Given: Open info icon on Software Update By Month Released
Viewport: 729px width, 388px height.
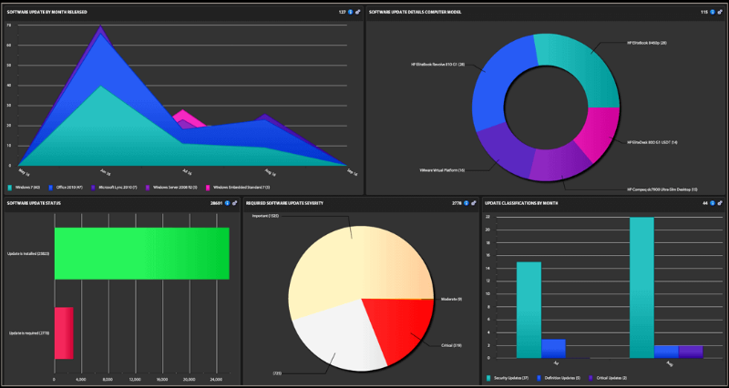Looking at the screenshot, I should [351, 12].
